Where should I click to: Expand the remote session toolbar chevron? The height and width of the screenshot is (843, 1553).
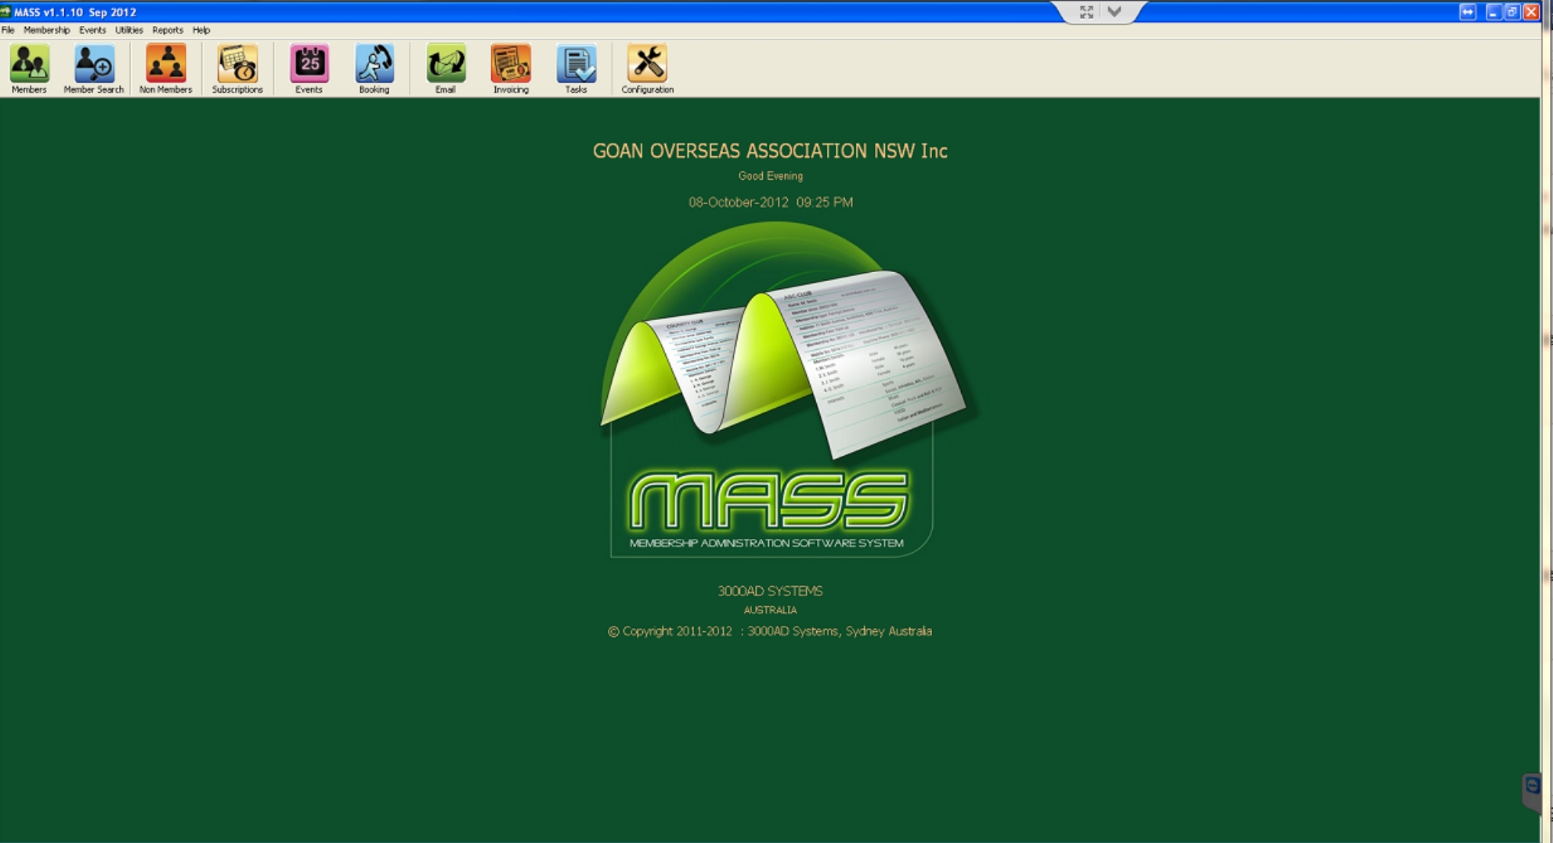pyautogui.click(x=1114, y=11)
